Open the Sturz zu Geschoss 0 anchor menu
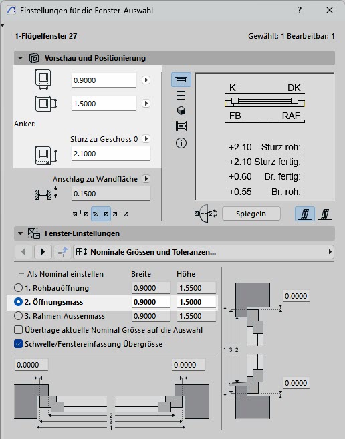 click(146, 138)
